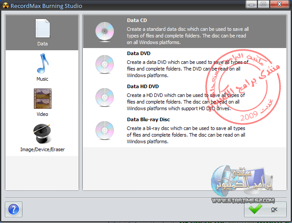
Task: Switch to the Music label
Action: tap(42, 79)
